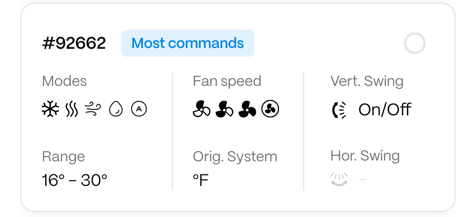Viewport: 476px width, 217px height.
Task: Click the medium fan speed icon
Action: [x=224, y=109]
